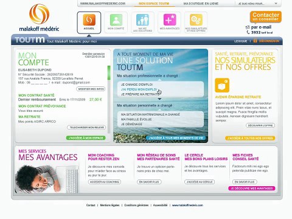
Task: Click the sleeping woman photo
Action: pyautogui.click(x=47, y=179)
